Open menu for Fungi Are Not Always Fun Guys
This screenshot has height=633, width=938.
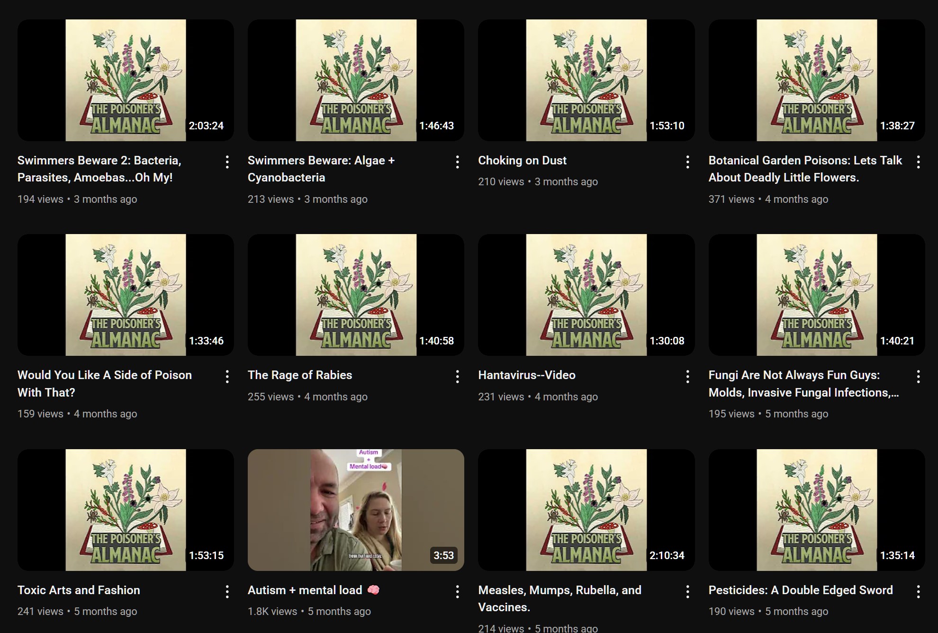click(x=918, y=377)
